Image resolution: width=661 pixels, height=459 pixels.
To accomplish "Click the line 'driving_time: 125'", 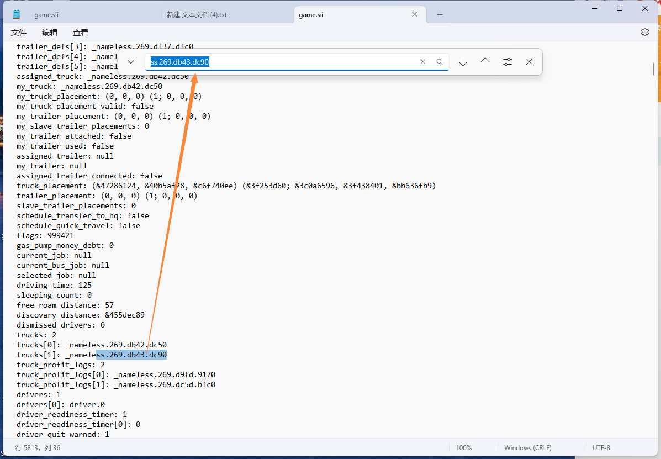I will tap(54, 286).
